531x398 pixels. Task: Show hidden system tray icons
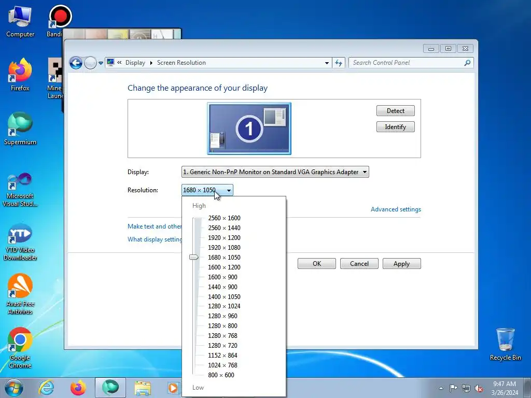pyautogui.click(x=441, y=388)
